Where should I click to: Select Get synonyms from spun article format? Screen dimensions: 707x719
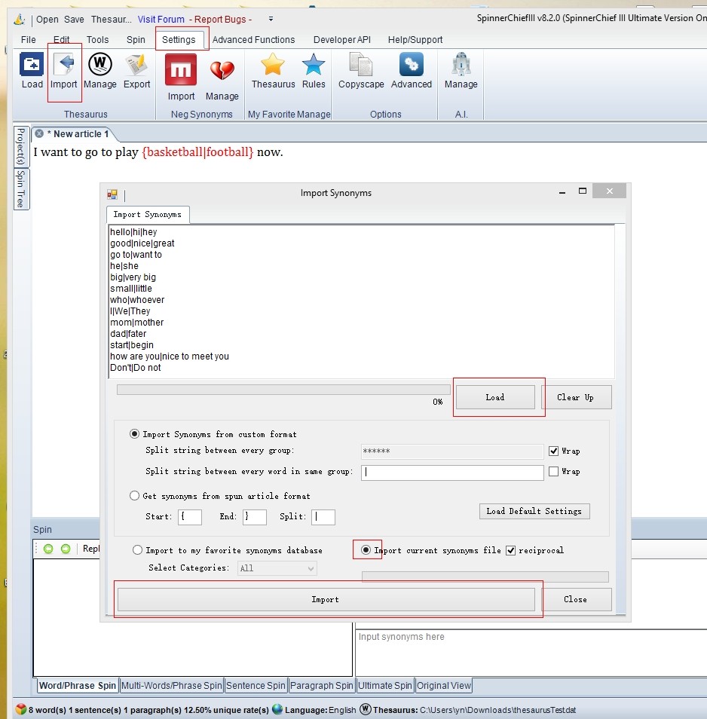[x=135, y=496]
